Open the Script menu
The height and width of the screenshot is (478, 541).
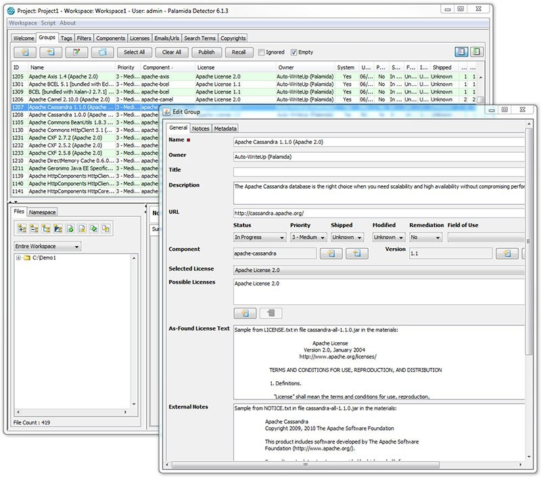point(48,23)
